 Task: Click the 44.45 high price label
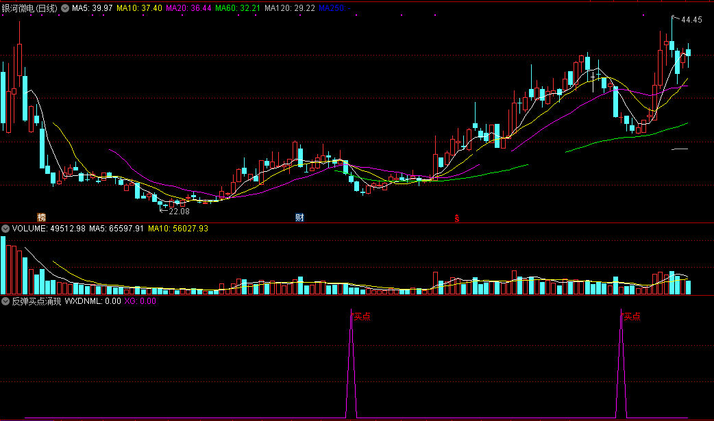(691, 20)
